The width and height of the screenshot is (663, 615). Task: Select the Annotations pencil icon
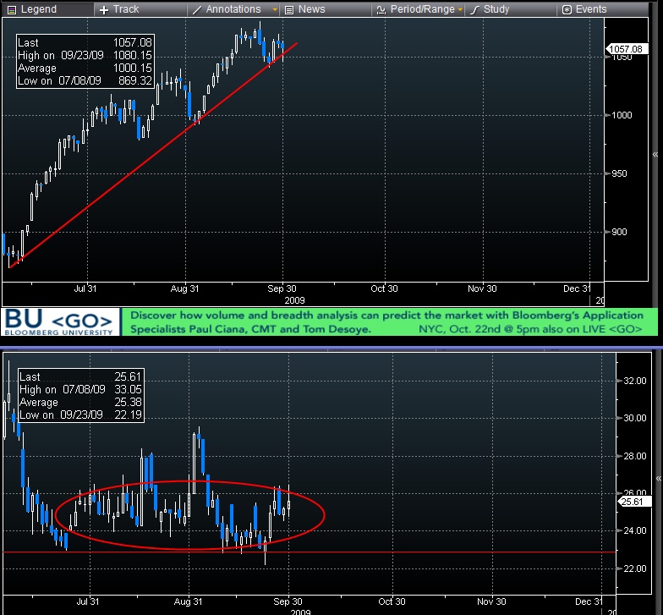(x=196, y=9)
